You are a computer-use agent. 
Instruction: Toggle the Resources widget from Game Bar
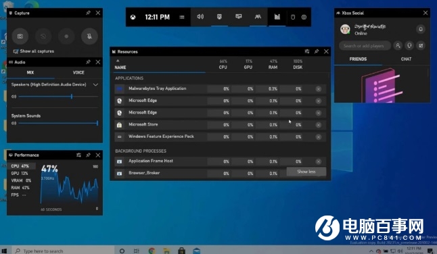tap(277, 17)
